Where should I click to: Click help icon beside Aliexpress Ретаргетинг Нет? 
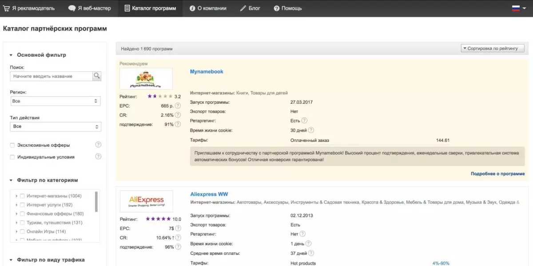pyautogui.click(x=302, y=234)
